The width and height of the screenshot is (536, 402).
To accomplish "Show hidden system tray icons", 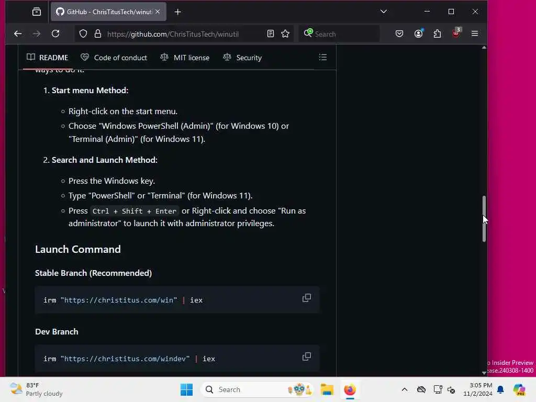I will pyautogui.click(x=405, y=389).
